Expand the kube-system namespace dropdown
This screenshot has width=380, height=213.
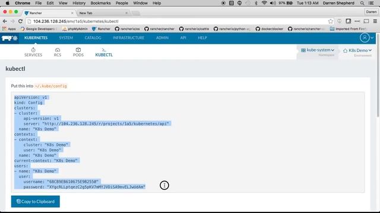pos(318,50)
